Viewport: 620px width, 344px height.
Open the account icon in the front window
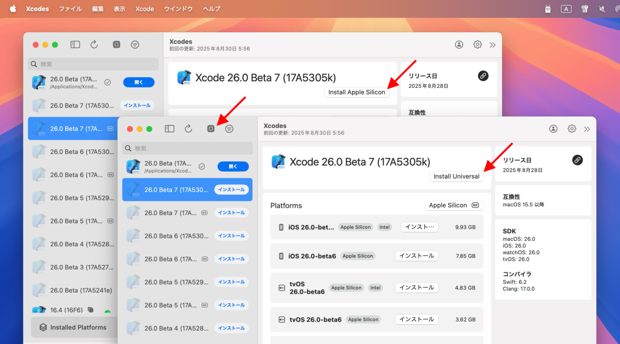click(553, 129)
